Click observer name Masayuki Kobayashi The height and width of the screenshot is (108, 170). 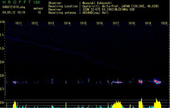coord(97,3)
